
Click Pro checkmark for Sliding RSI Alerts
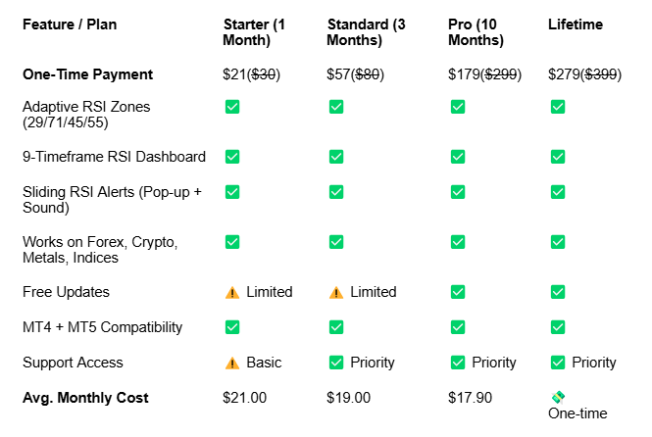[x=458, y=192]
